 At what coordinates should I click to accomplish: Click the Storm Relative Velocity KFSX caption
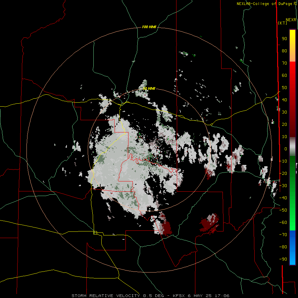tap(150, 296)
